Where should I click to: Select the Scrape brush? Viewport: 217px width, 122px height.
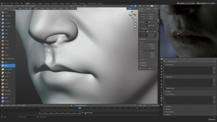point(8,55)
